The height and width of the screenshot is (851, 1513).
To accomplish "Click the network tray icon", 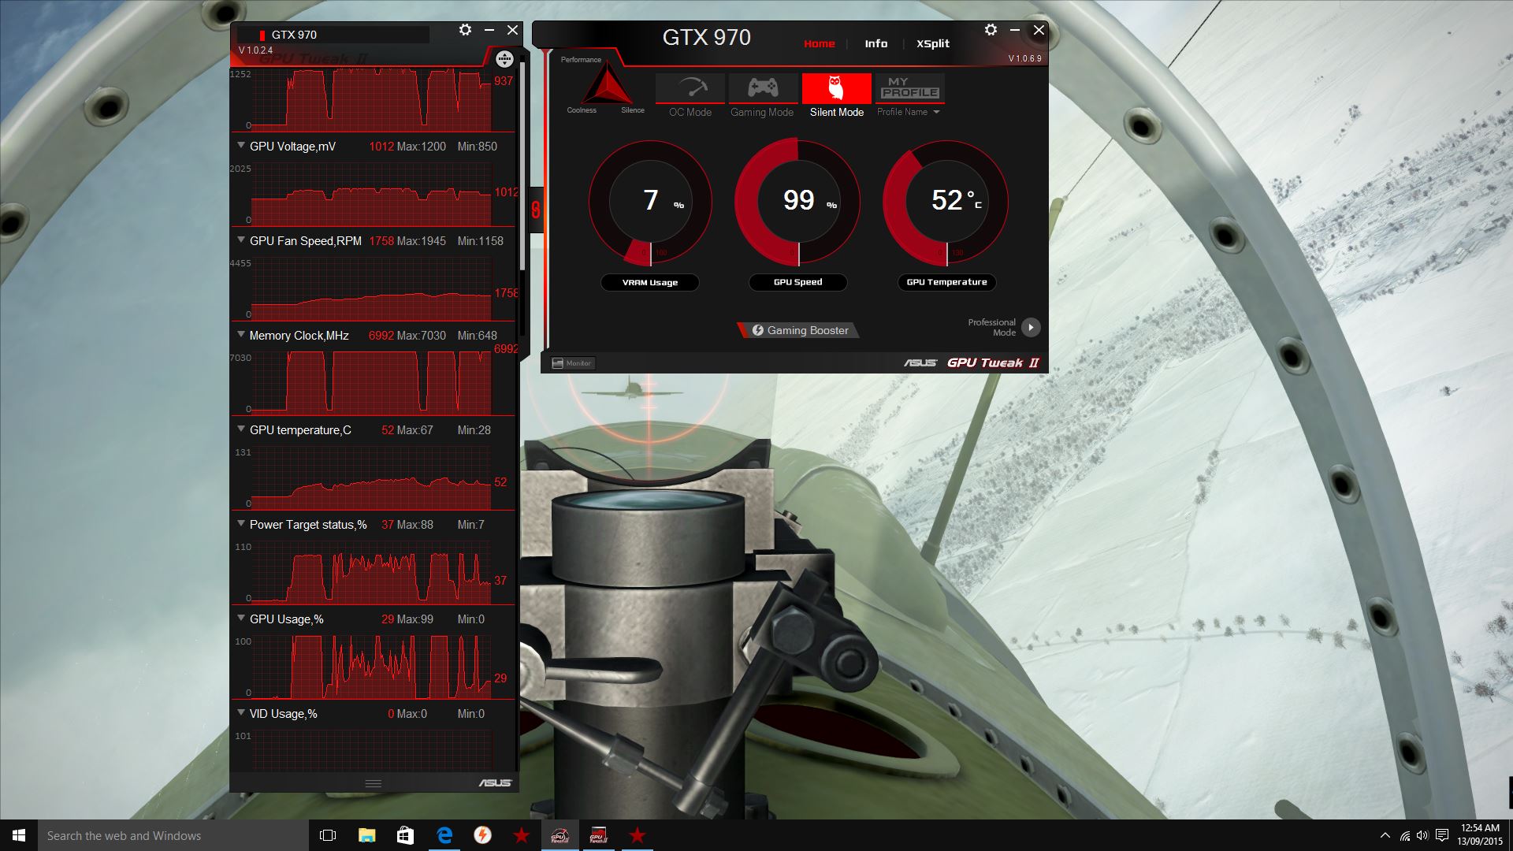I will (x=1404, y=835).
